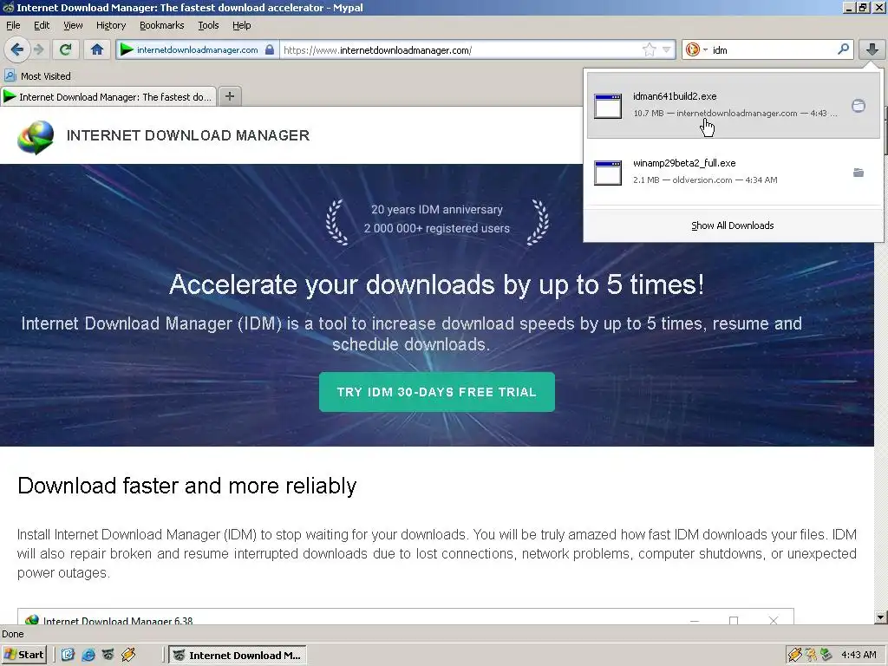The width and height of the screenshot is (888, 666).
Task: Select the Internet Download Manager tab
Action: [x=108, y=97]
